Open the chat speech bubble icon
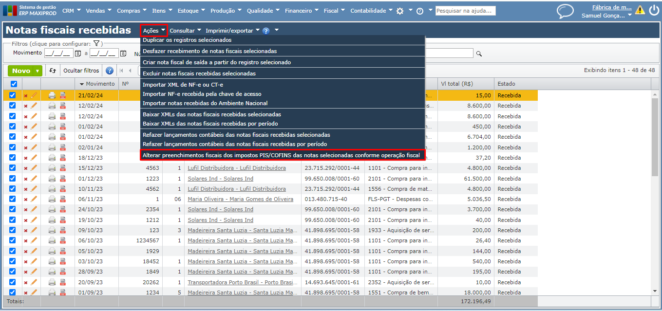662x311 pixels. pos(565,11)
